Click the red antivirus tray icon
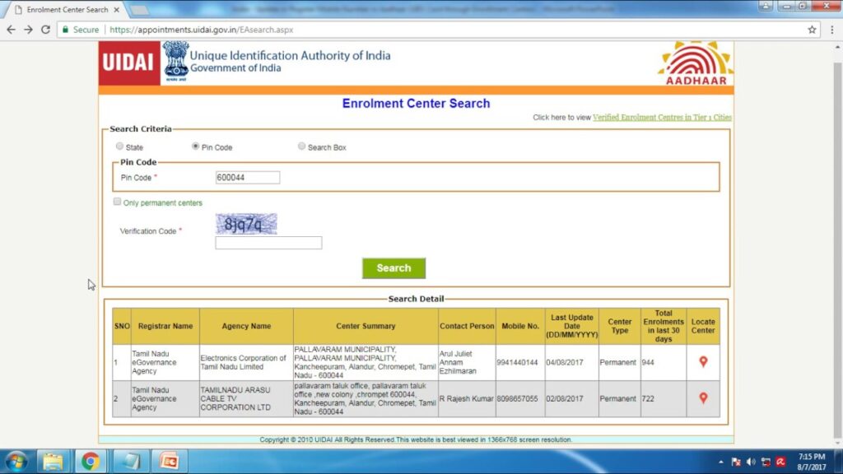This screenshot has height=474, width=843. click(780, 462)
